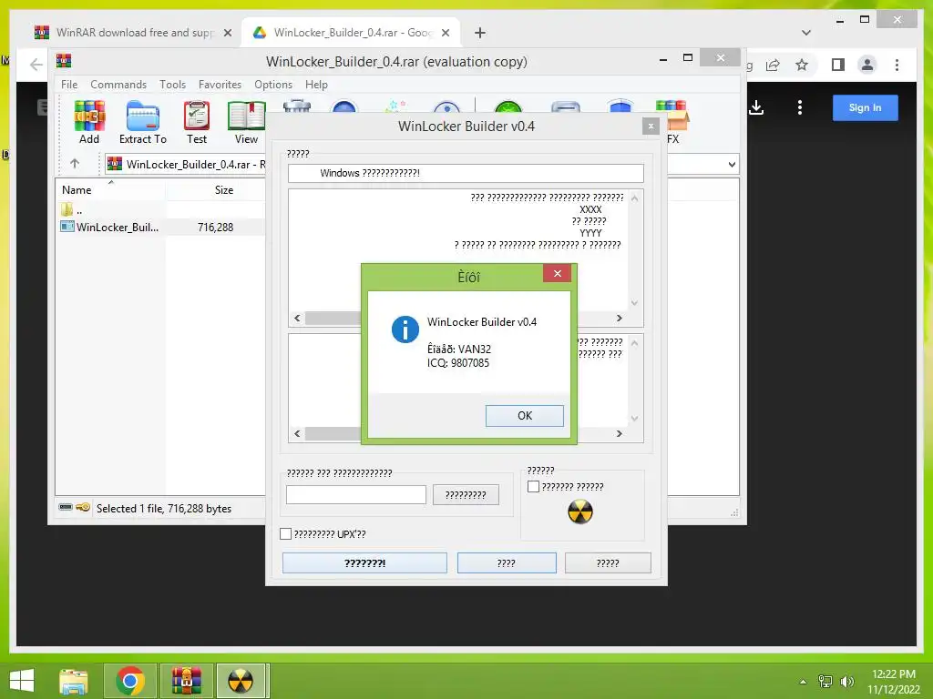933x699 pixels.
Task: Go up one folder level in WinRAR
Action: point(75,164)
